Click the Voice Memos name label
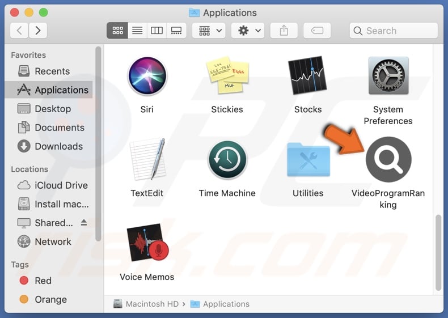The width and height of the screenshot is (448, 318). point(147,277)
